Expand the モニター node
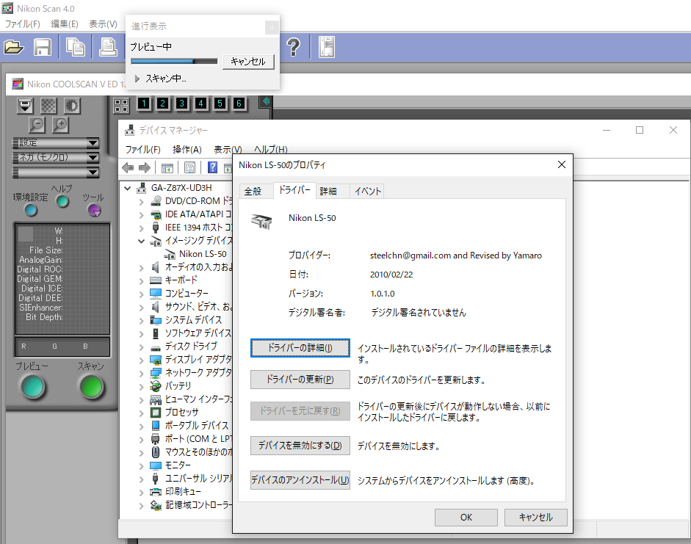This screenshot has height=544, width=691. pyautogui.click(x=142, y=465)
